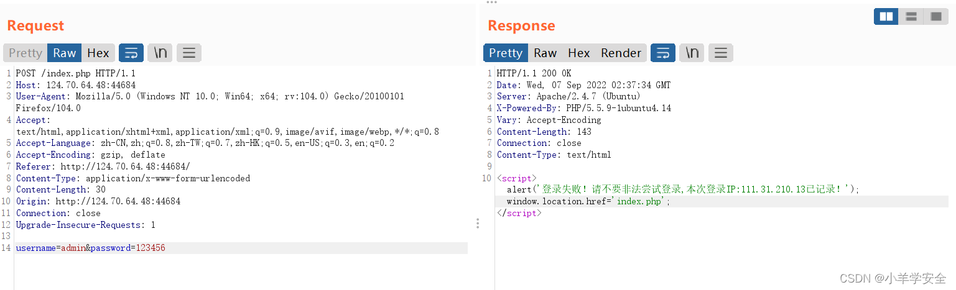Click the alert('登录失败…') line
The height and width of the screenshot is (290, 956).
tap(683, 189)
